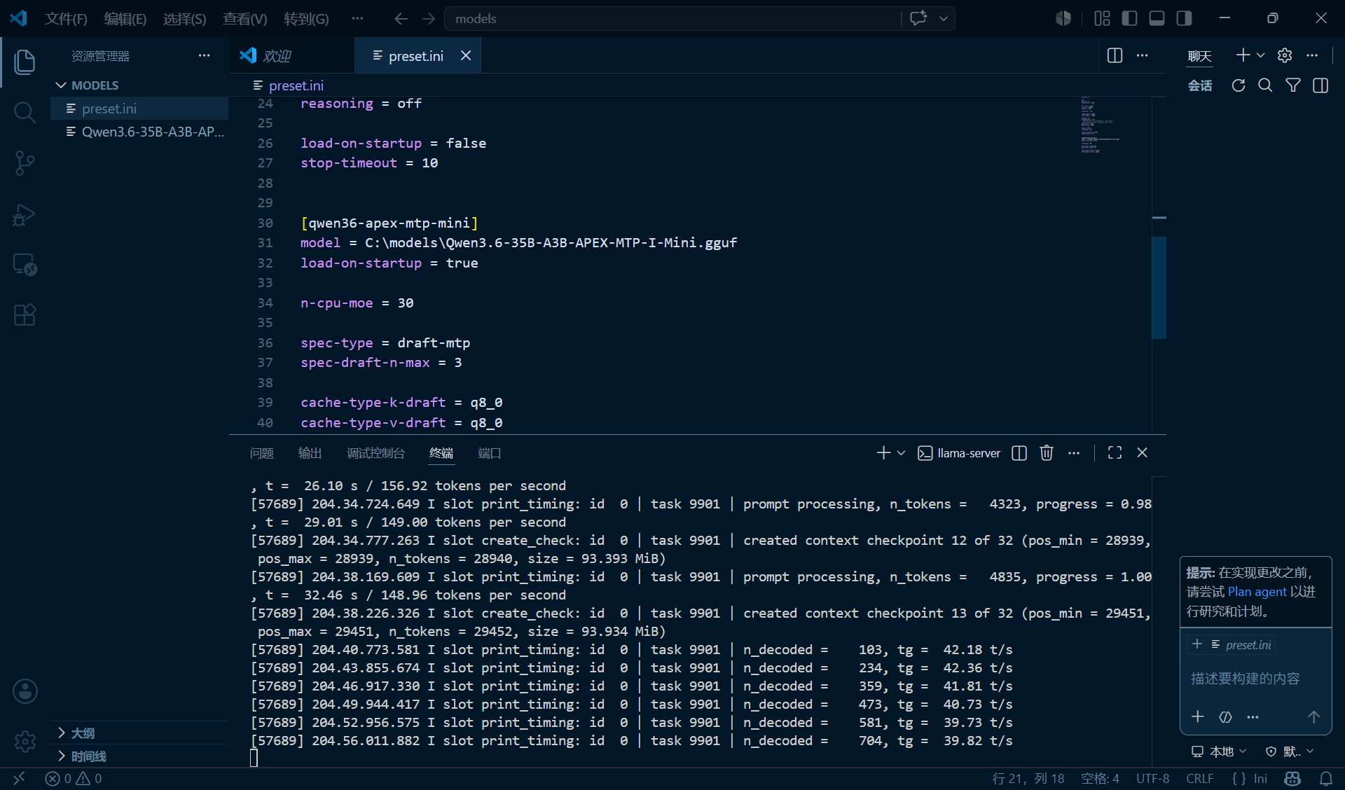Click the Plan agent link
The image size is (1345, 790).
pos(1257,592)
